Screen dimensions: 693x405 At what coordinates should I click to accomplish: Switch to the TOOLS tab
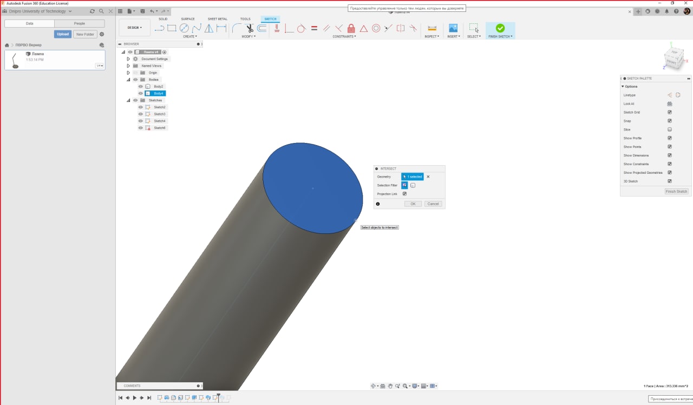click(x=245, y=19)
